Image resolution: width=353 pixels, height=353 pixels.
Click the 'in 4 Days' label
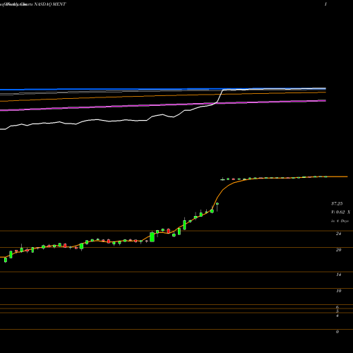(340, 221)
